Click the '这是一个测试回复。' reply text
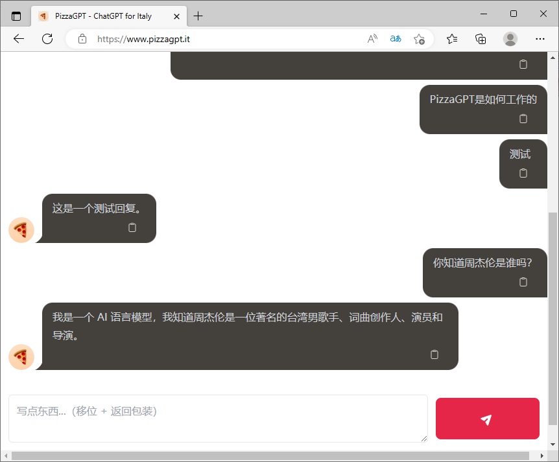The width and height of the screenshot is (559, 462). point(97,209)
